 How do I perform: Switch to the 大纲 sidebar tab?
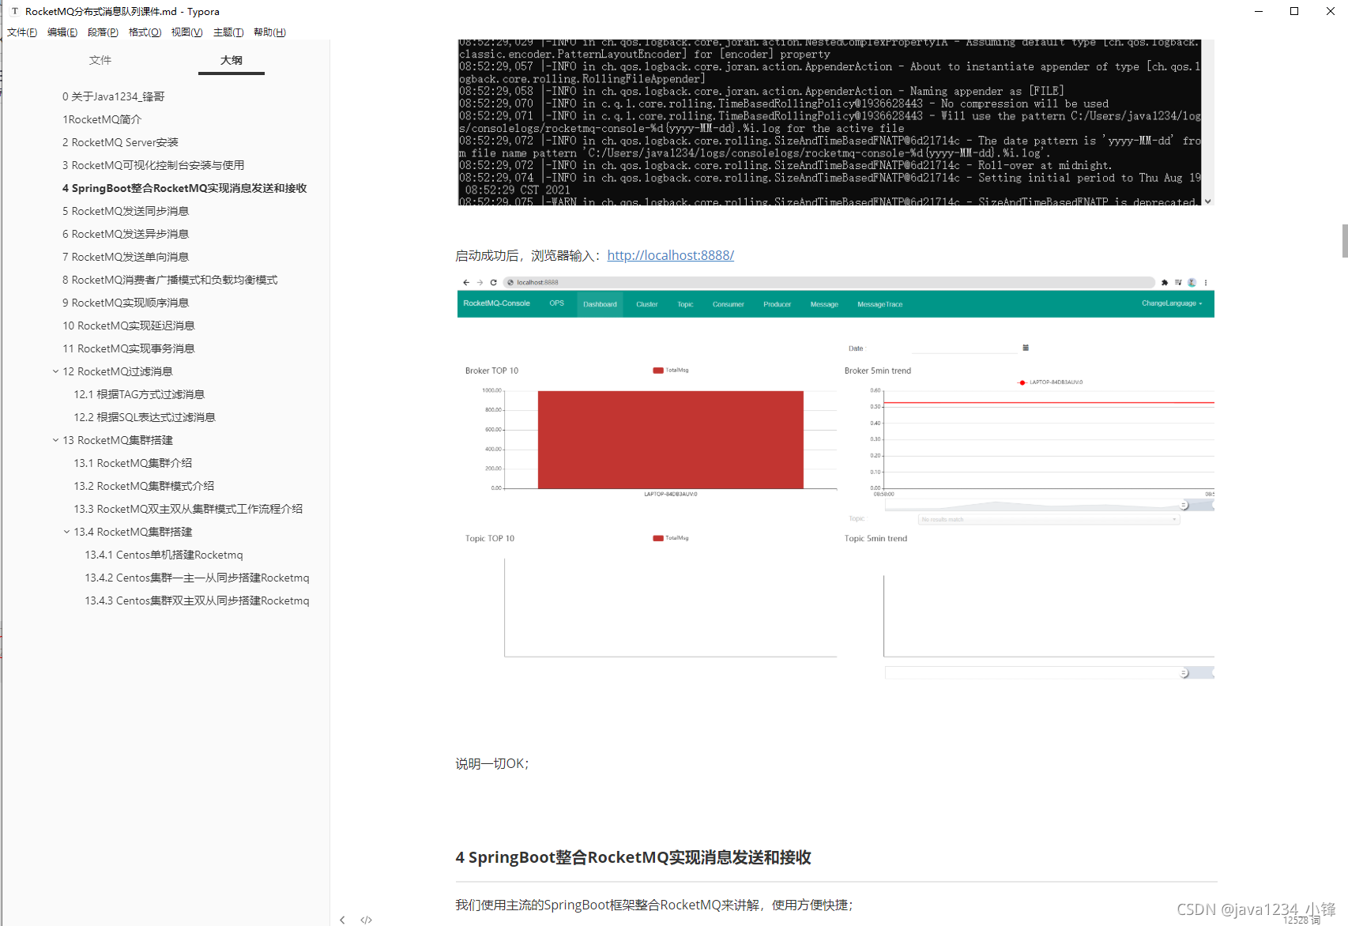click(x=232, y=60)
